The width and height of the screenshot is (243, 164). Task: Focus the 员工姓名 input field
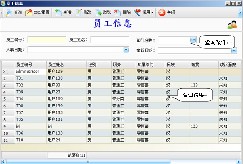click(x=110, y=40)
